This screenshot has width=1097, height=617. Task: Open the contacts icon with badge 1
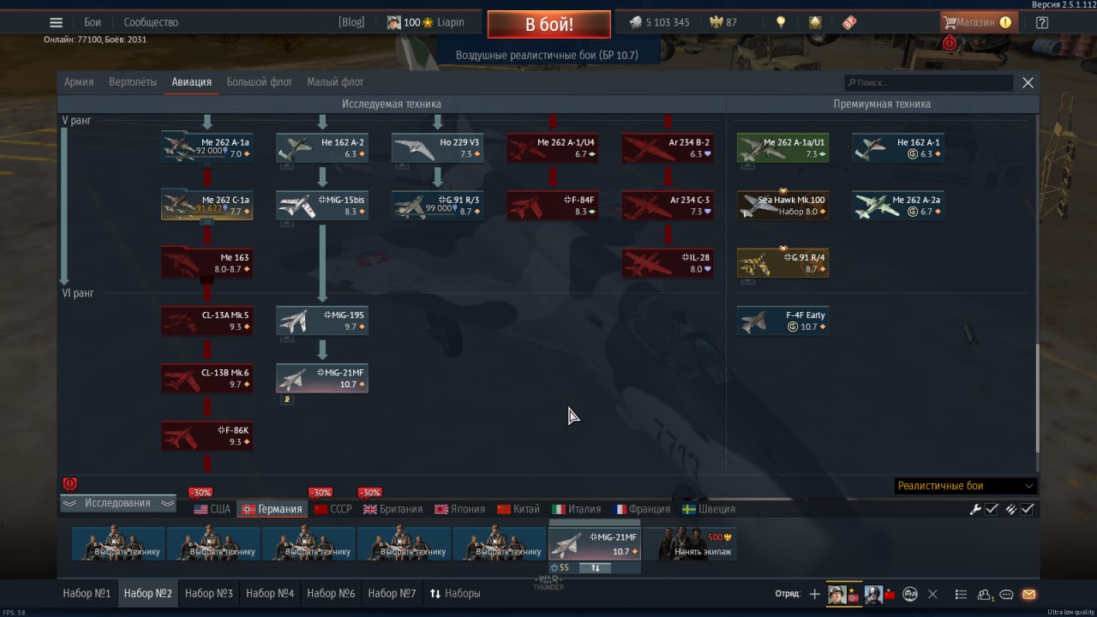tap(985, 594)
